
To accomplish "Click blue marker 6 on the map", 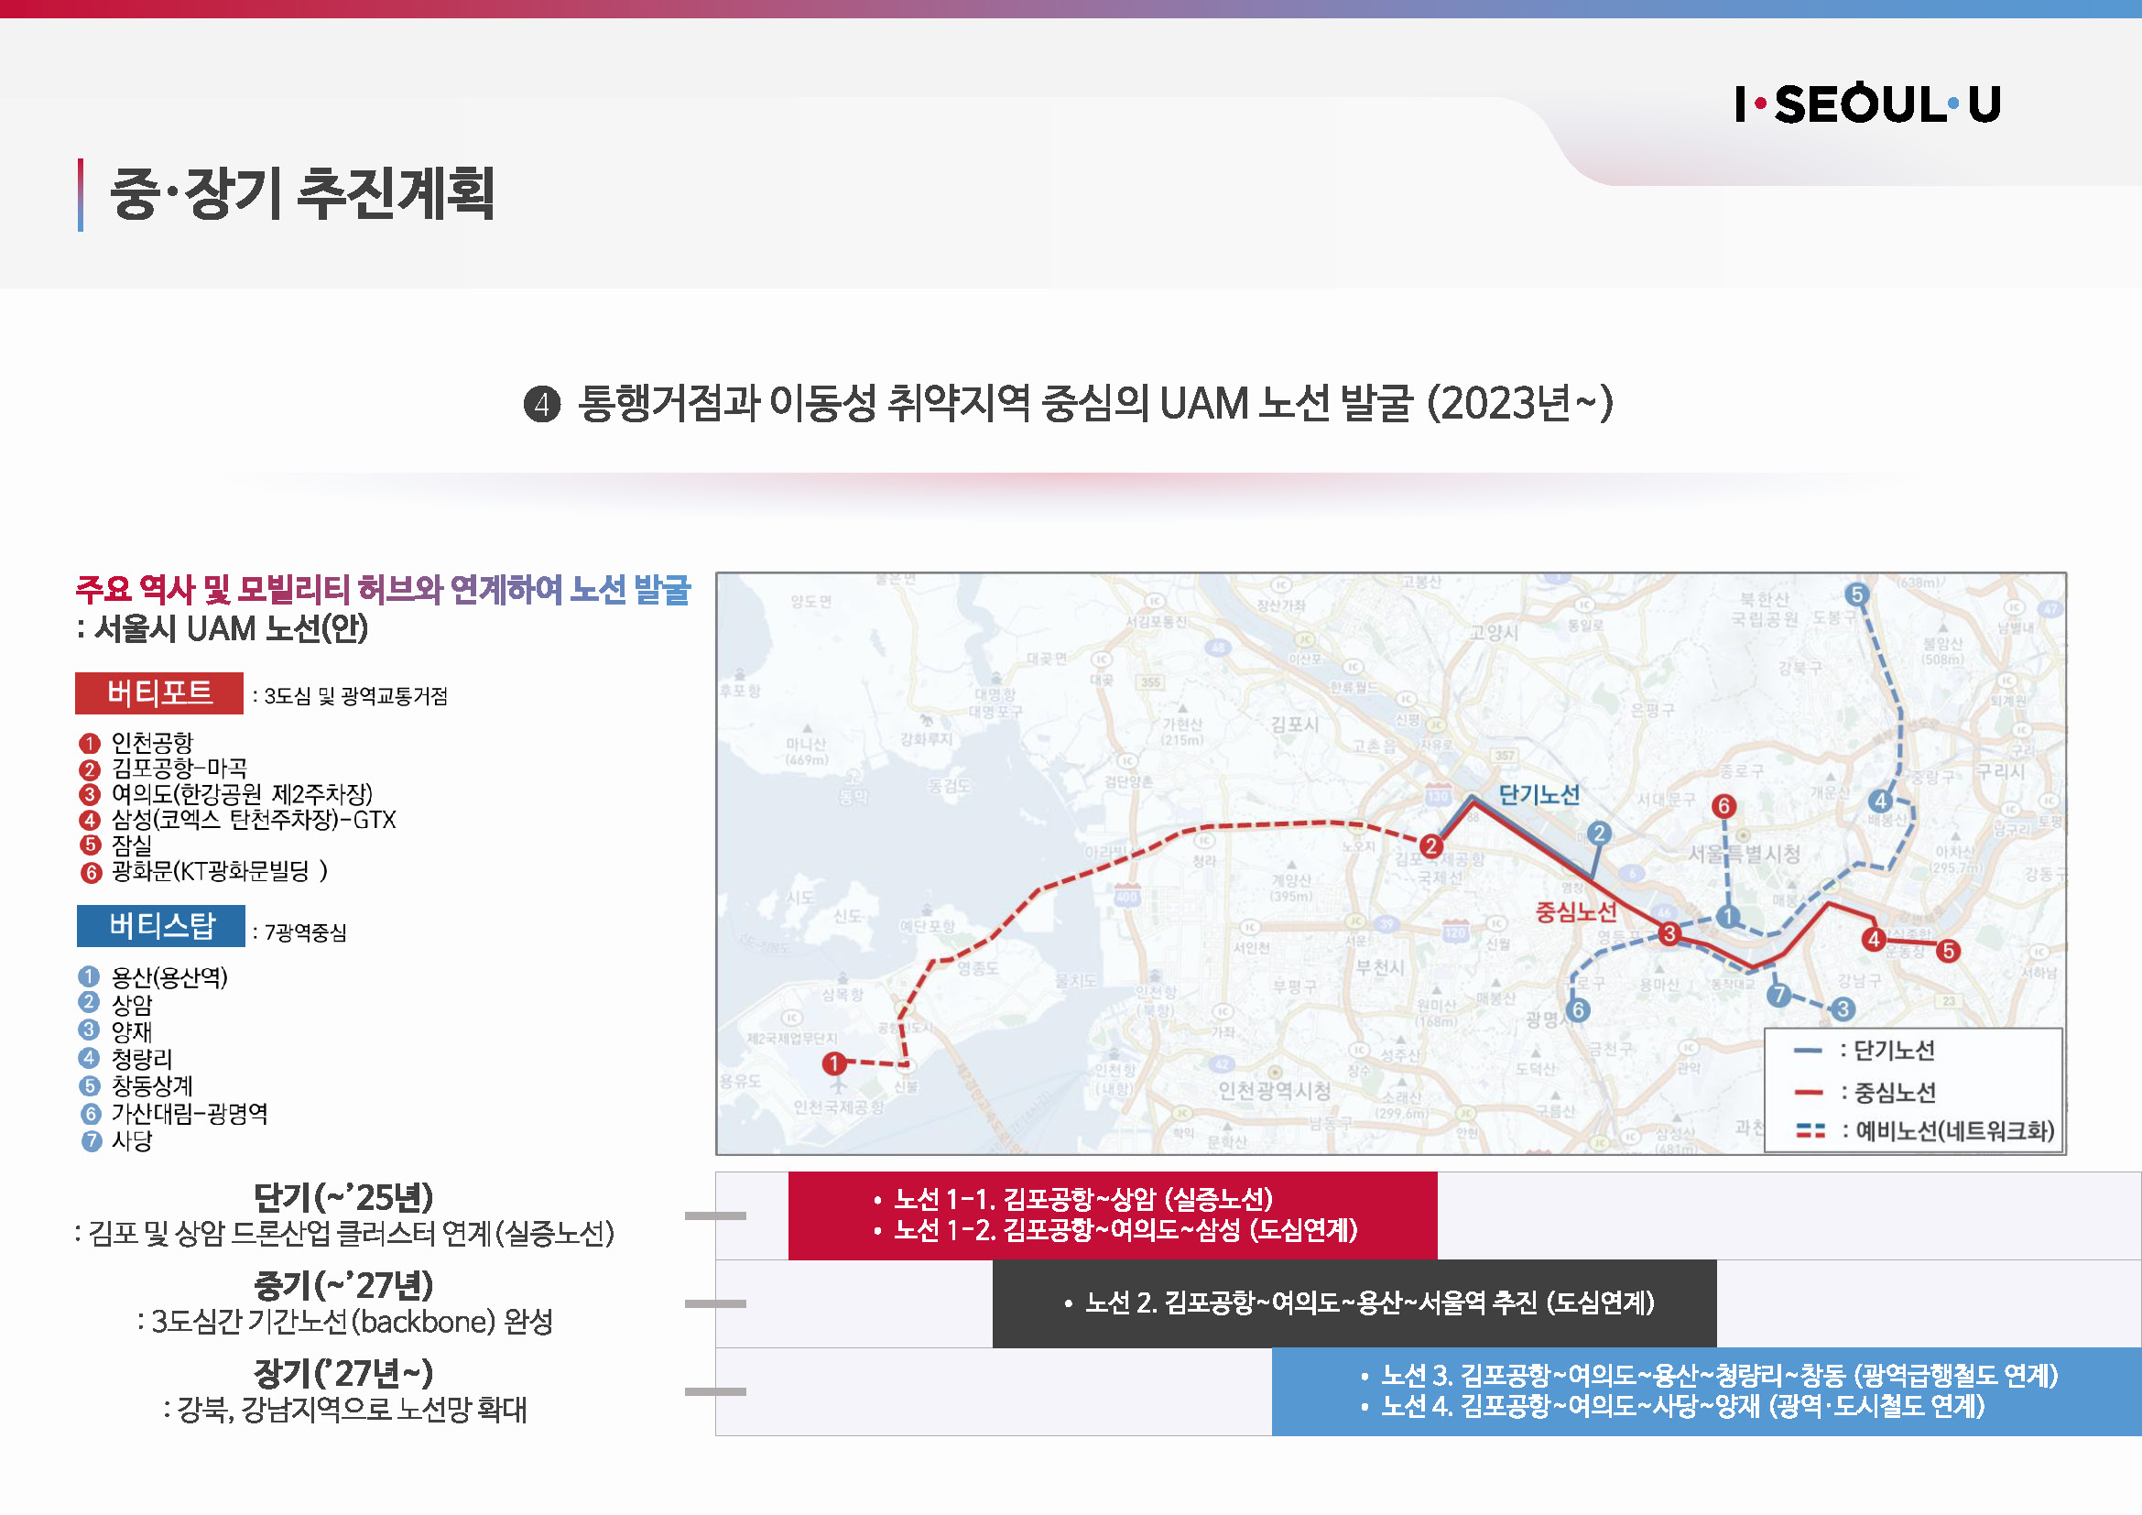I will 1578,1009.
